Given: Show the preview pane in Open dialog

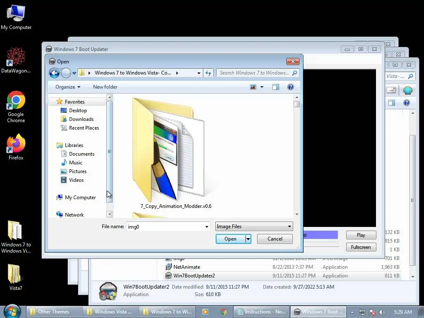Looking at the screenshot, I should tap(275, 87).
